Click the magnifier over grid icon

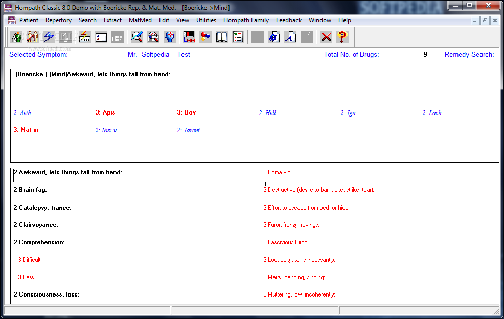pyautogui.click(x=153, y=37)
